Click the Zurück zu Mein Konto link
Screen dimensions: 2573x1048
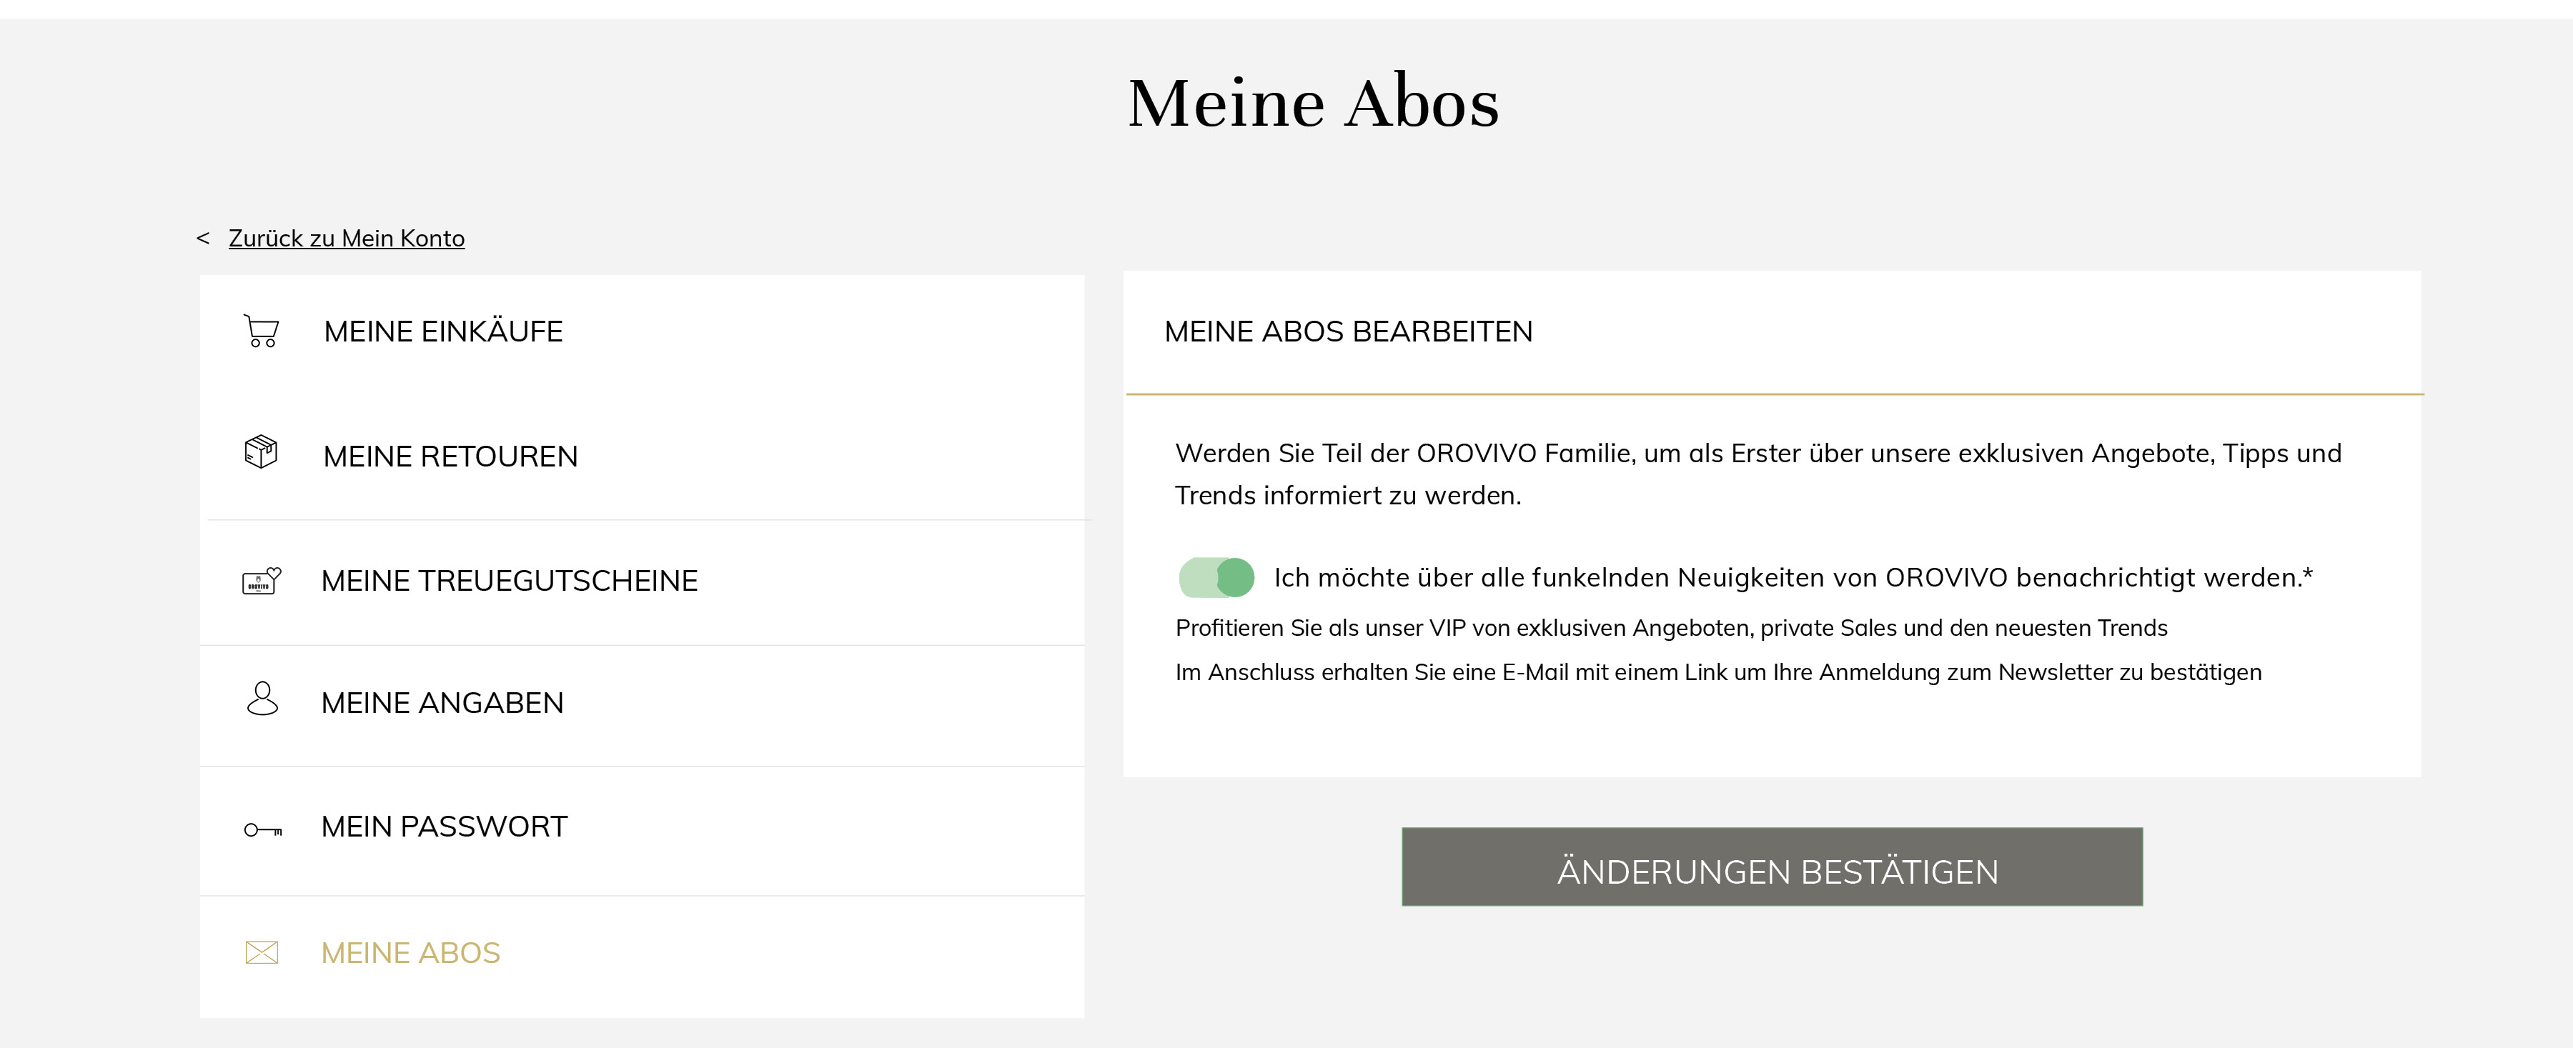(x=347, y=239)
